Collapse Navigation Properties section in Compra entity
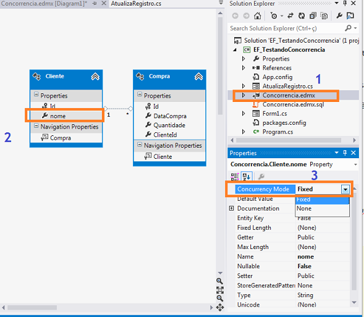Viewport: 364px width, 317px height. [x=140, y=145]
